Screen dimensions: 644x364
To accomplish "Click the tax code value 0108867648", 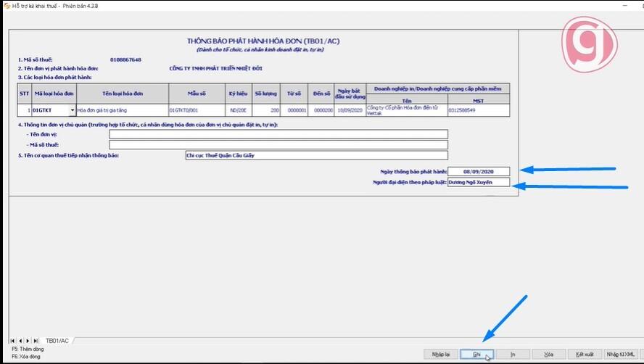I will (x=125, y=59).
